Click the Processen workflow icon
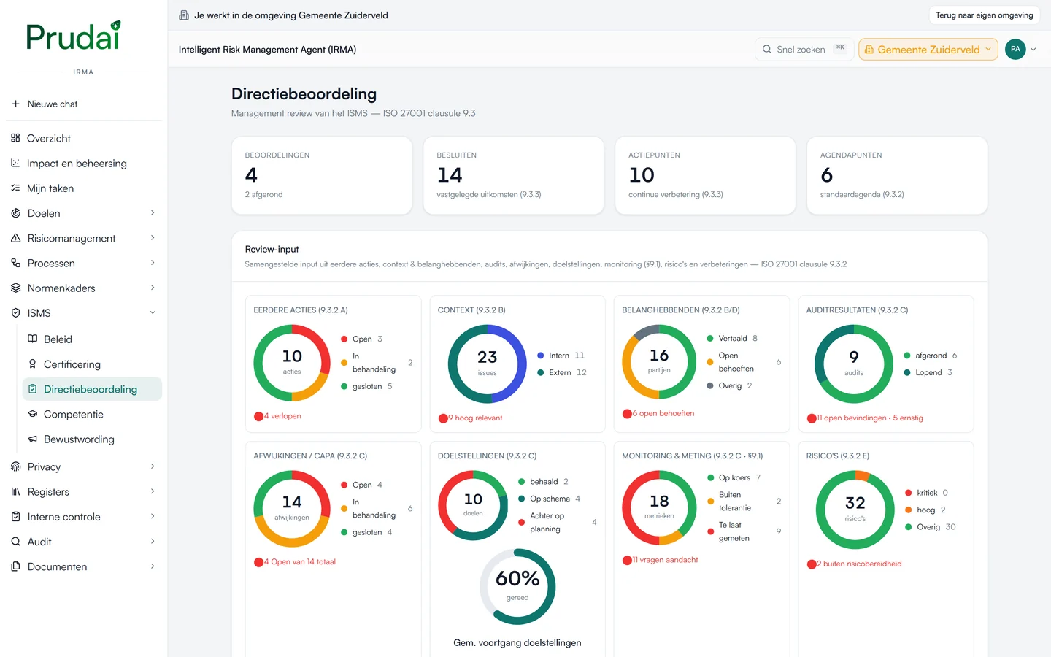Screen dimensions: 1051x657 click(15, 263)
